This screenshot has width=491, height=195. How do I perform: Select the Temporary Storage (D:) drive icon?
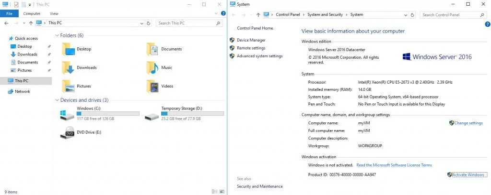[152, 116]
